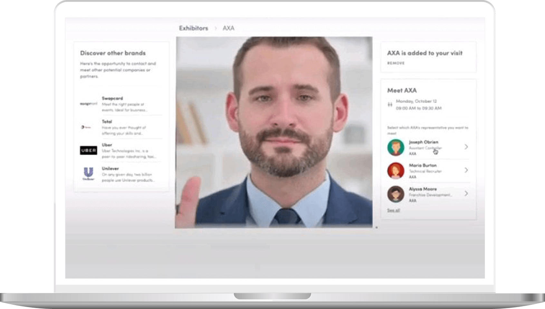Click the calendar icon beside meeting date

click(x=390, y=104)
